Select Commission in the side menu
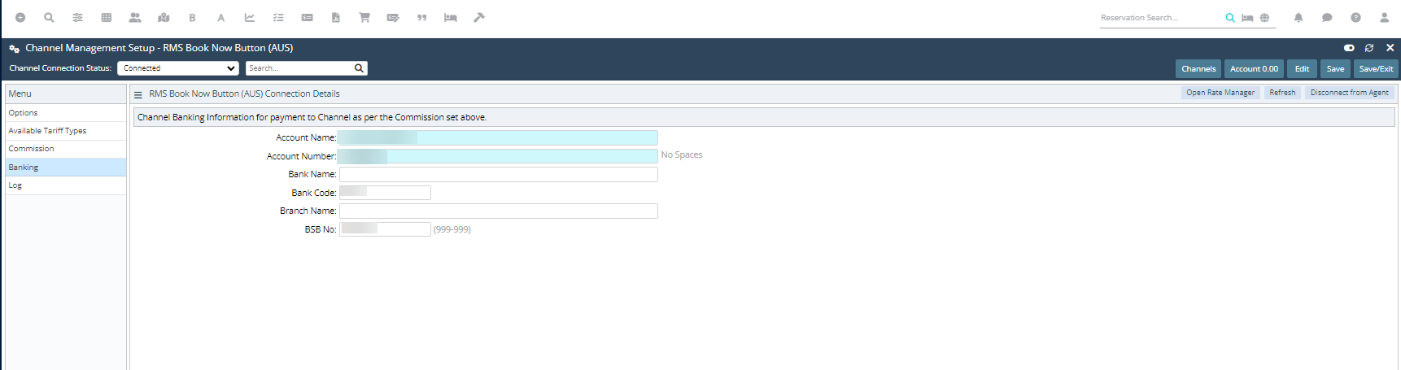 coord(32,149)
